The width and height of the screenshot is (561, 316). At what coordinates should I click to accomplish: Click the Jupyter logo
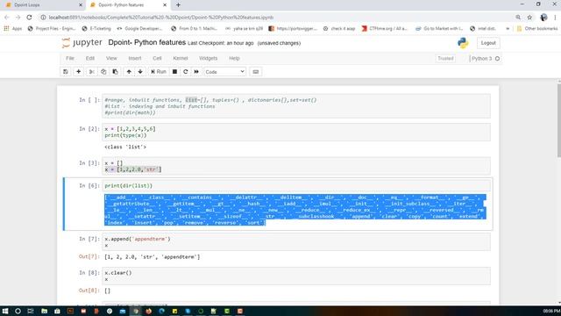(x=82, y=43)
